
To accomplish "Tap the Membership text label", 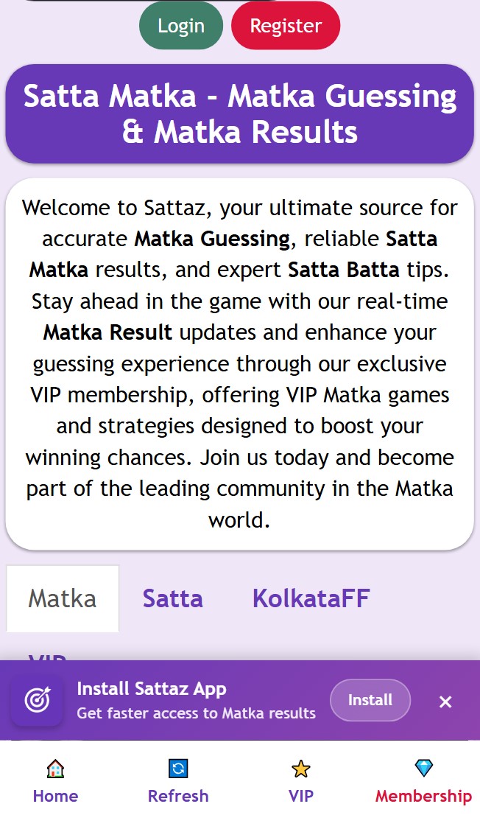I will click(x=423, y=796).
